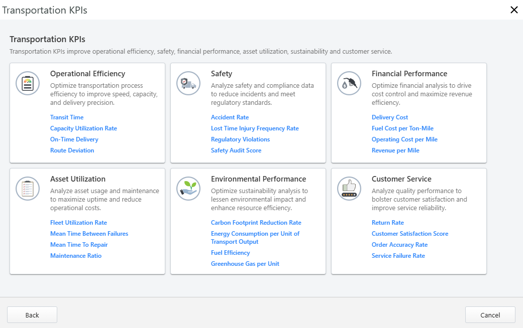The image size is (523, 328).
Task: Select the Revenue per Mile link
Action: click(x=395, y=150)
